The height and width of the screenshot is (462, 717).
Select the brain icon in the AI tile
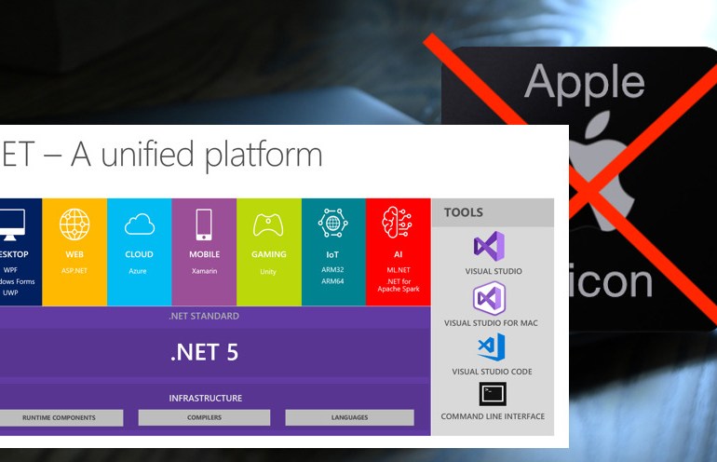click(x=397, y=223)
